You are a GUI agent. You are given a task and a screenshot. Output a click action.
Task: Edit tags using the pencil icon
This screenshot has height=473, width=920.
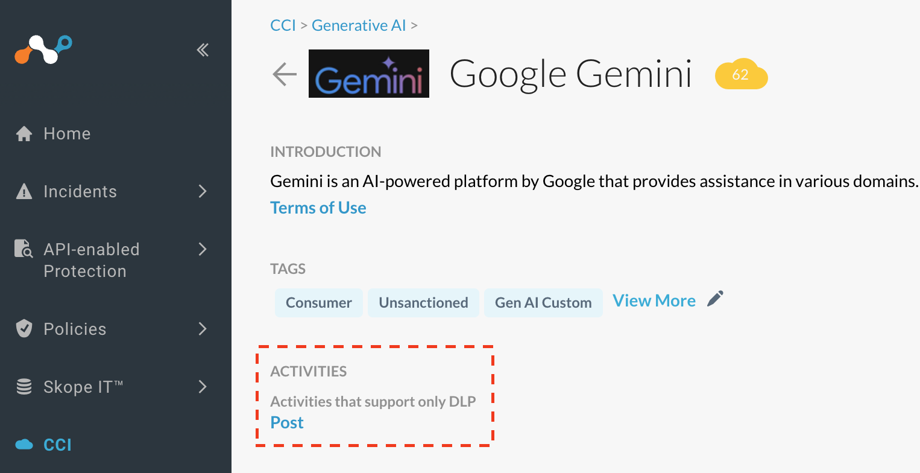coord(715,299)
